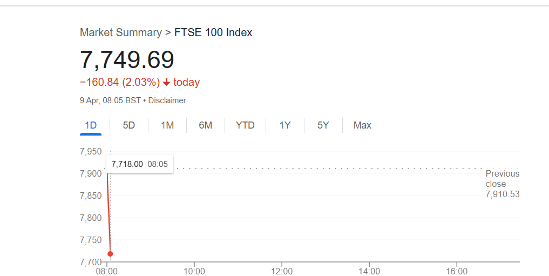Select the YTD tab
The height and width of the screenshot is (276, 549).
tap(245, 125)
